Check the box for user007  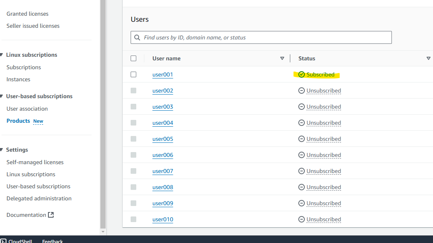(133, 171)
